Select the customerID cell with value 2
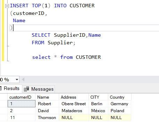The image size is (159, 126). point(22,111)
